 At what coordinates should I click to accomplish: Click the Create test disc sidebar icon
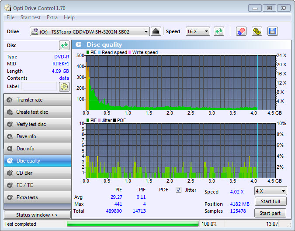click(x=10, y=112)
